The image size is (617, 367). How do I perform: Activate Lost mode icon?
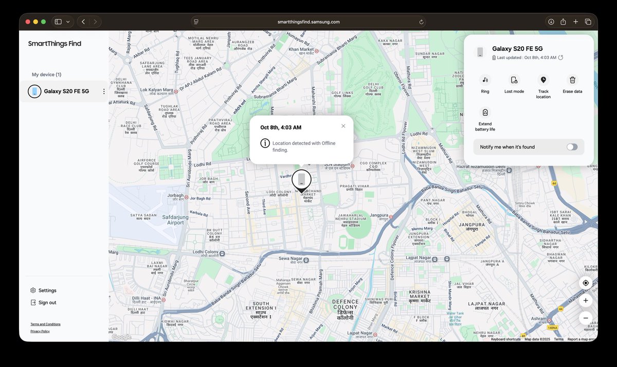(514, 80)
